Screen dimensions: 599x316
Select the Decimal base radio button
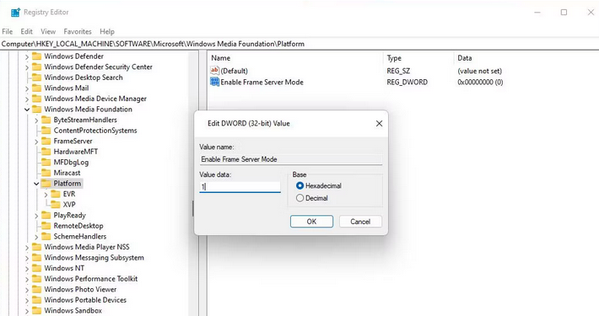(299, 198)
